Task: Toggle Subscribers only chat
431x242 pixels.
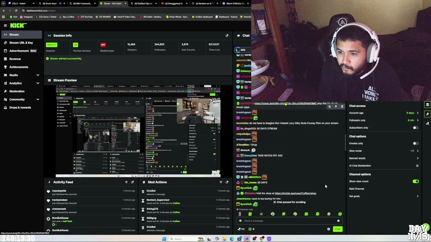Action: click(416, 128)
